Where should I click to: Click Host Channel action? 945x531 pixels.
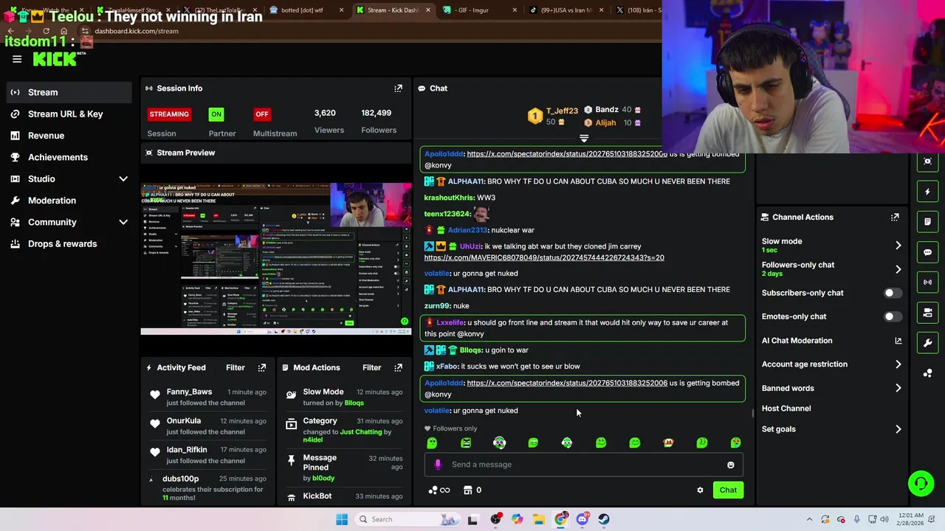(786, 409)
